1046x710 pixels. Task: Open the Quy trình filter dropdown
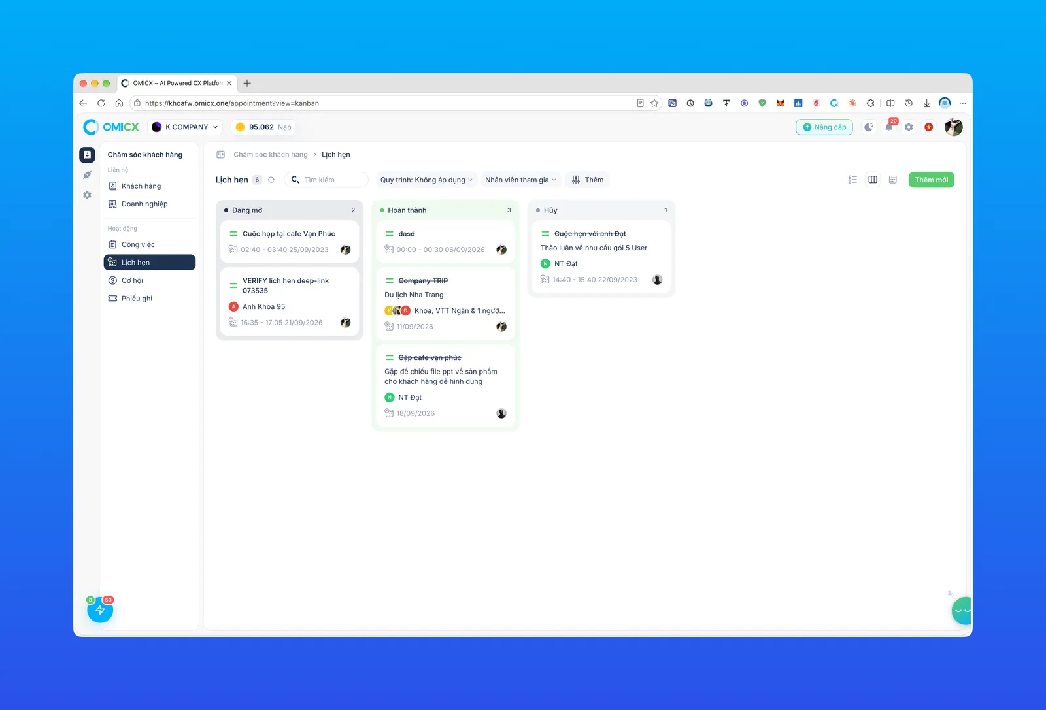pos(426,180)
